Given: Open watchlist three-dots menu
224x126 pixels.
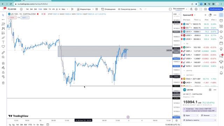Looking at the screenshot, I should (215, 15).
